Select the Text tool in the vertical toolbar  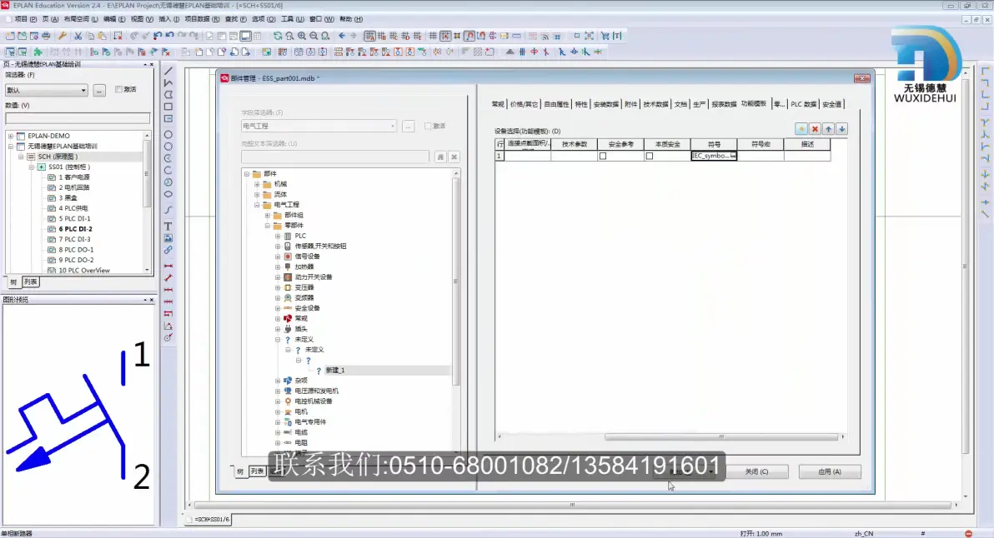click(x=168, y=226)
